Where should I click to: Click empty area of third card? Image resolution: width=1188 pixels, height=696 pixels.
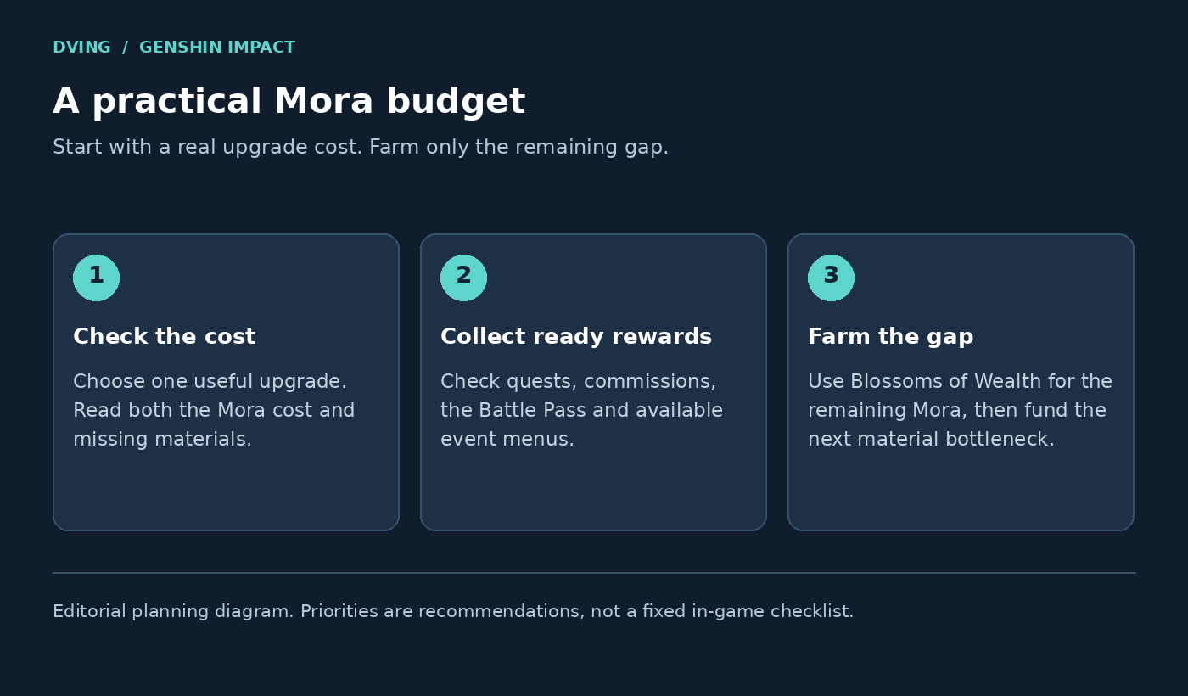coord(961,492)
